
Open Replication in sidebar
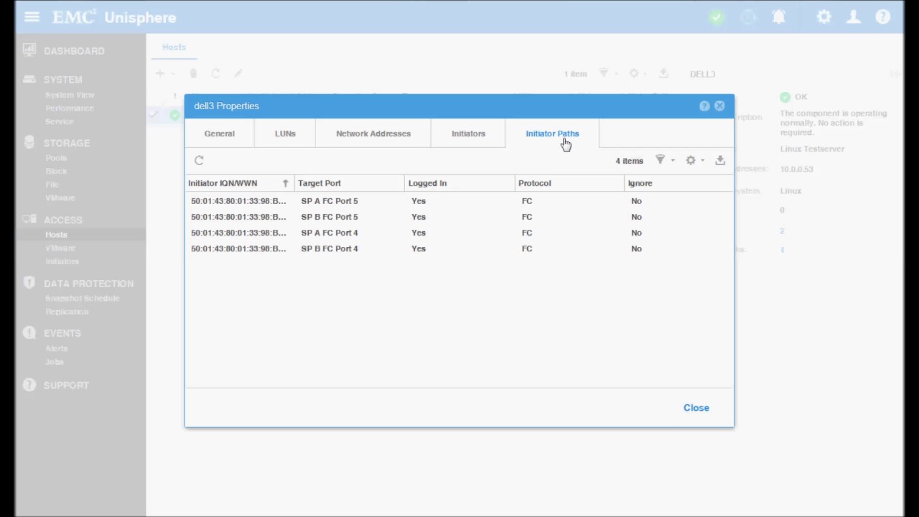[67, 312]
